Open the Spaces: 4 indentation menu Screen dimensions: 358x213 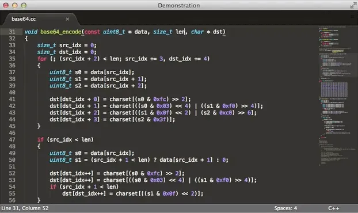(285, 208)
